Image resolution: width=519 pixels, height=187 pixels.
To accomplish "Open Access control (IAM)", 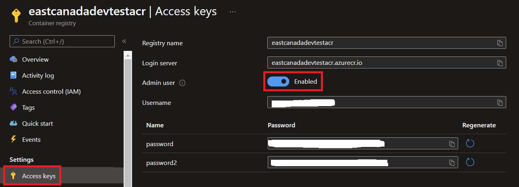I will coord(51,91).
